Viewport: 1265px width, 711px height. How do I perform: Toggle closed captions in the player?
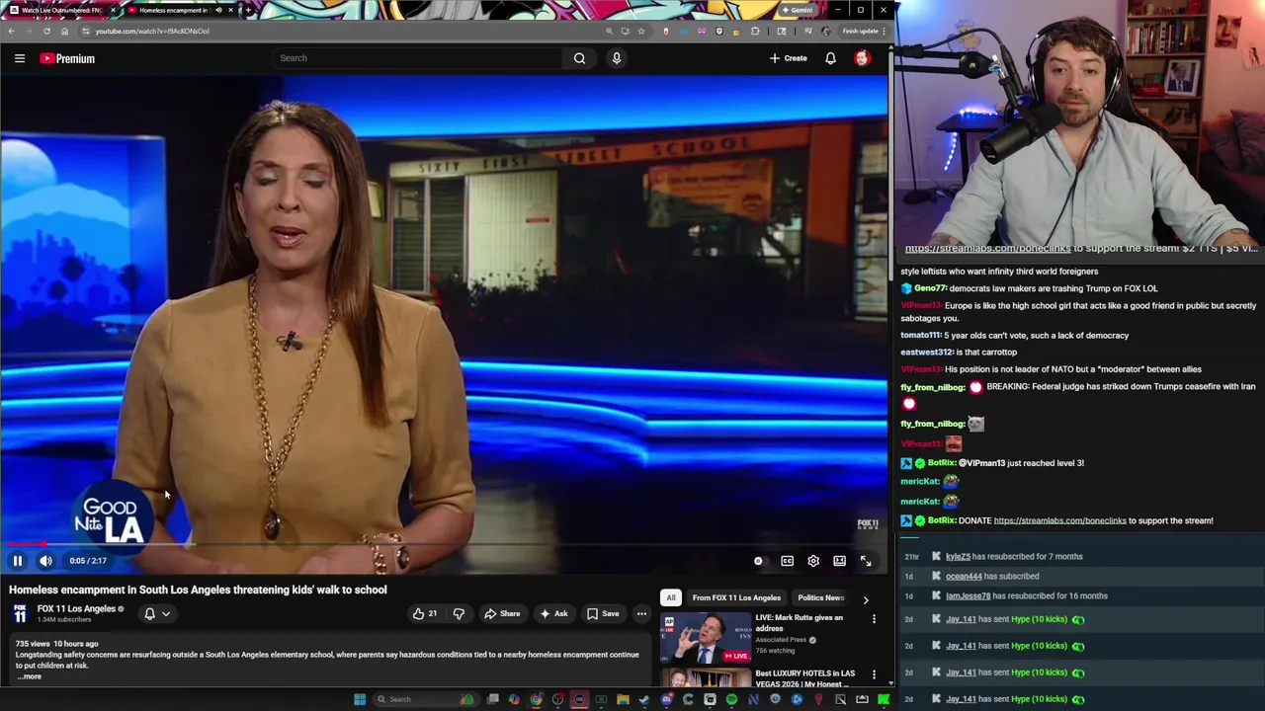pos(787,561)
